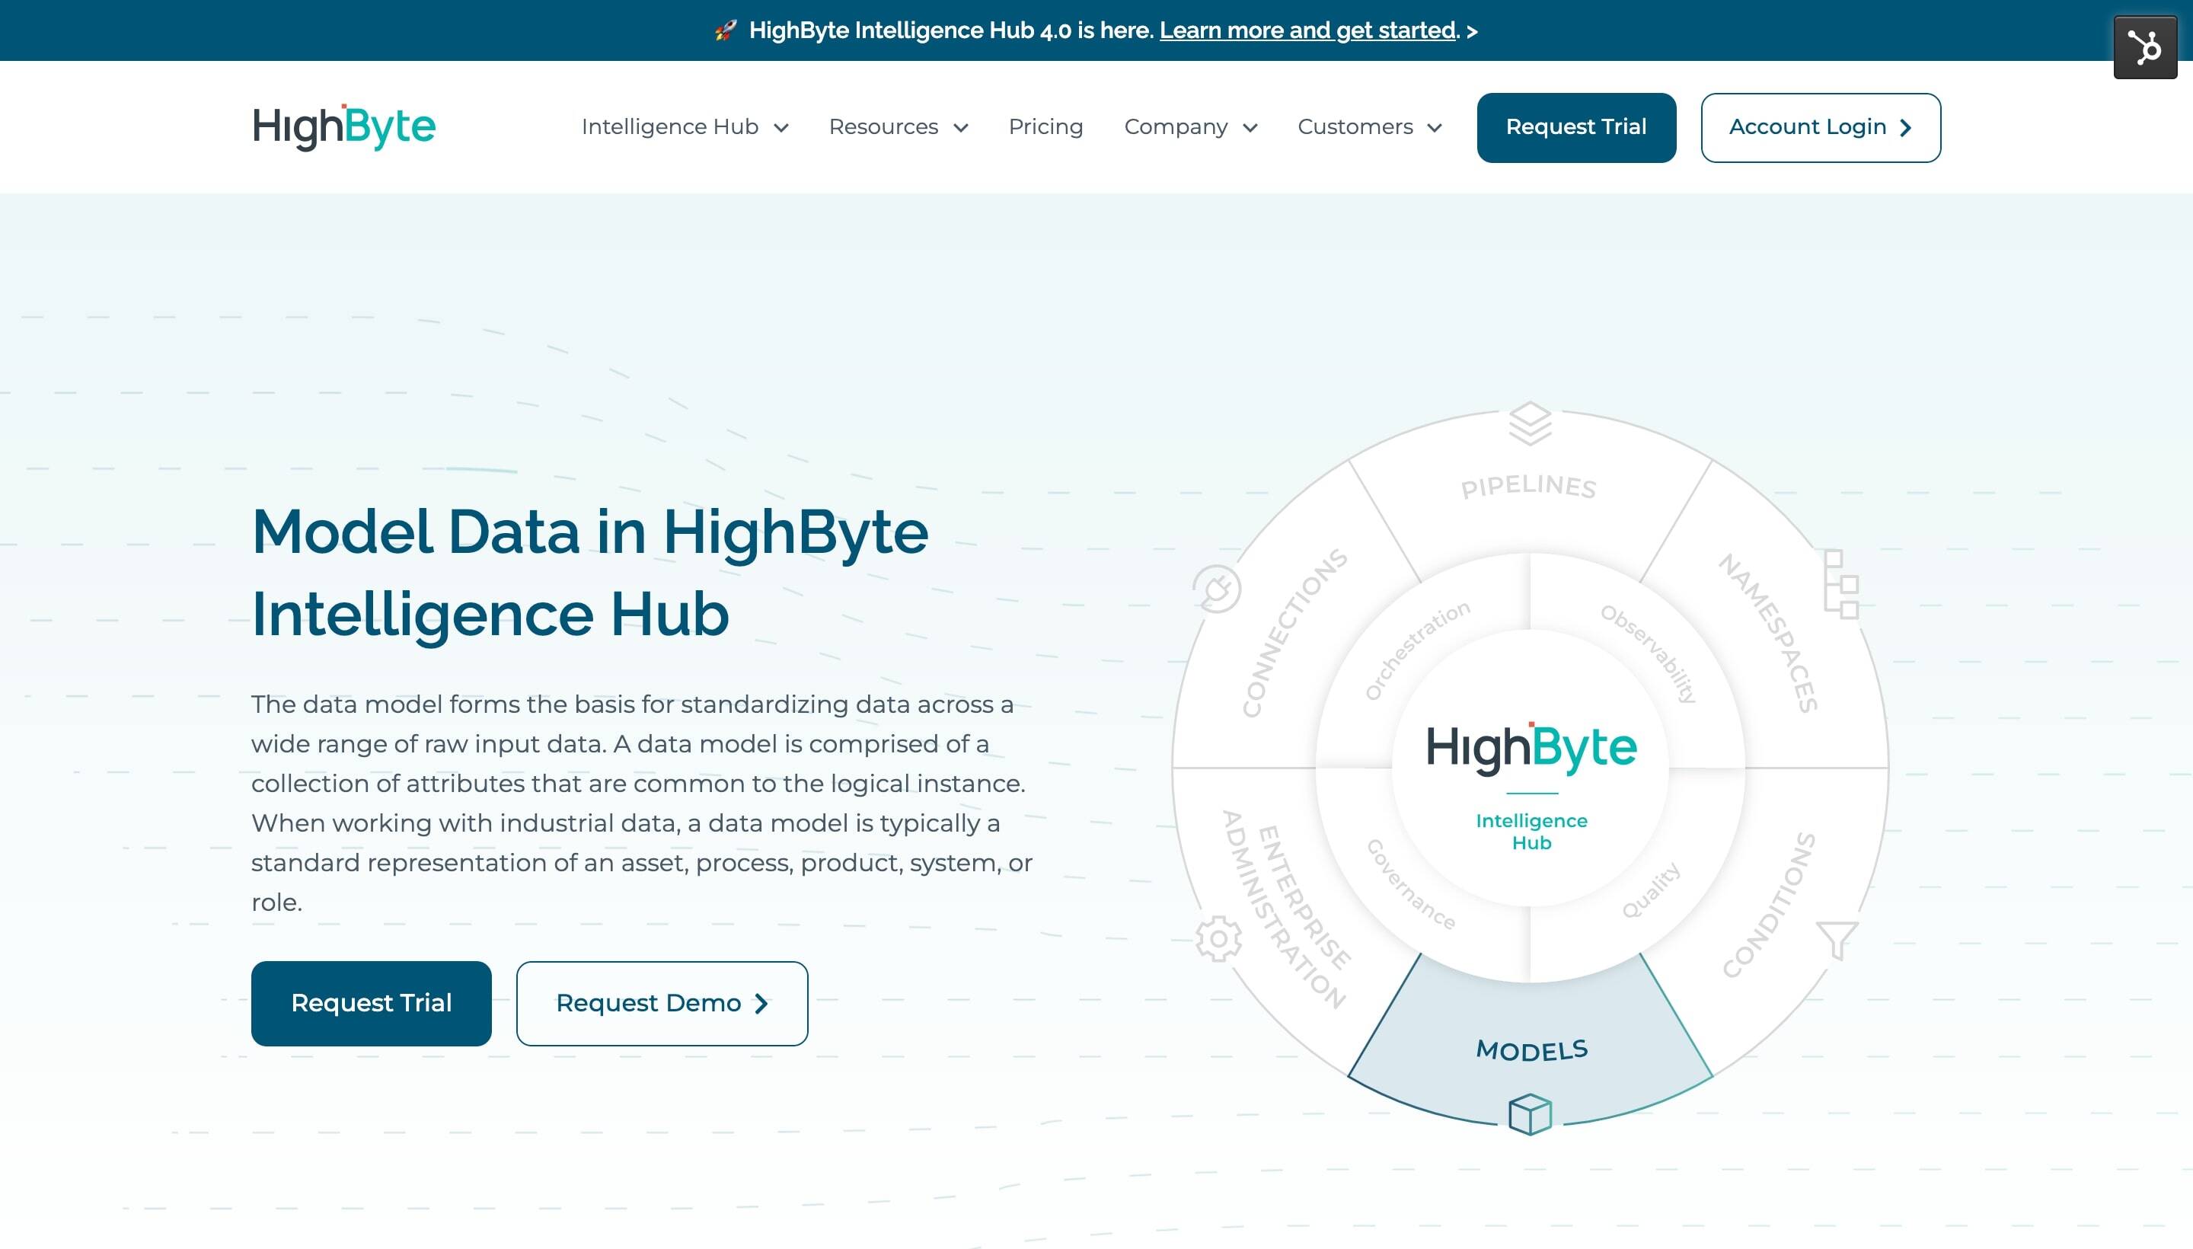Select the Namespaces hierarchy icon on wheel
Screen dimensions: 2193x1249
[x=1841, y=584]
